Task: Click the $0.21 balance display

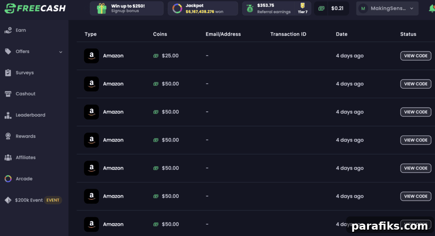Action: pos(337,9)
